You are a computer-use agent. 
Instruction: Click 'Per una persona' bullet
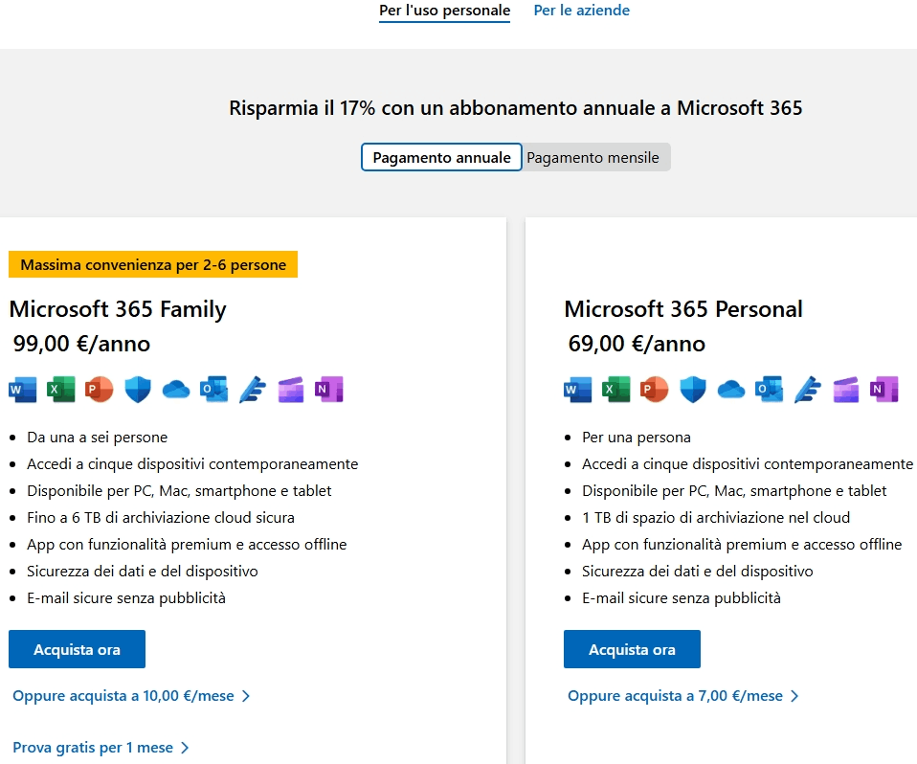[x=637, y=437]
